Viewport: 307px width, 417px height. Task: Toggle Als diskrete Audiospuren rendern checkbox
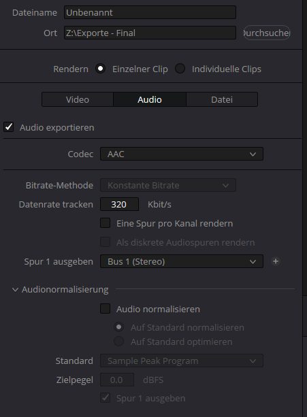coord(106,242)
